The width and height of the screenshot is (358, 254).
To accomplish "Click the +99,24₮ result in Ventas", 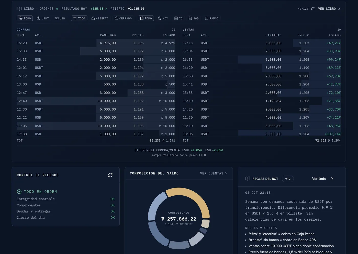I will click(334, 60).
